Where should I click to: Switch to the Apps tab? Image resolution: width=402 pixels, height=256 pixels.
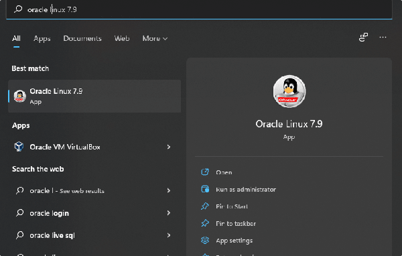click(42, 38)
